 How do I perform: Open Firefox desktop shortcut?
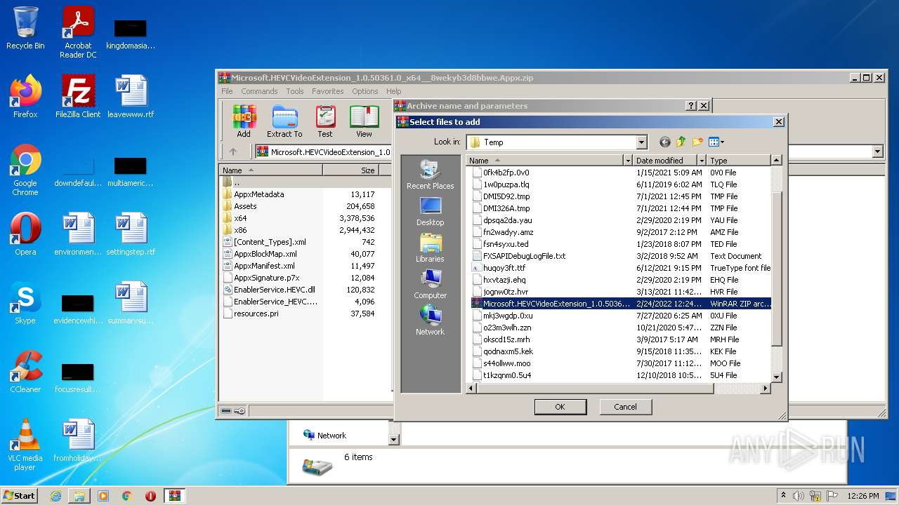coord(25,96)
